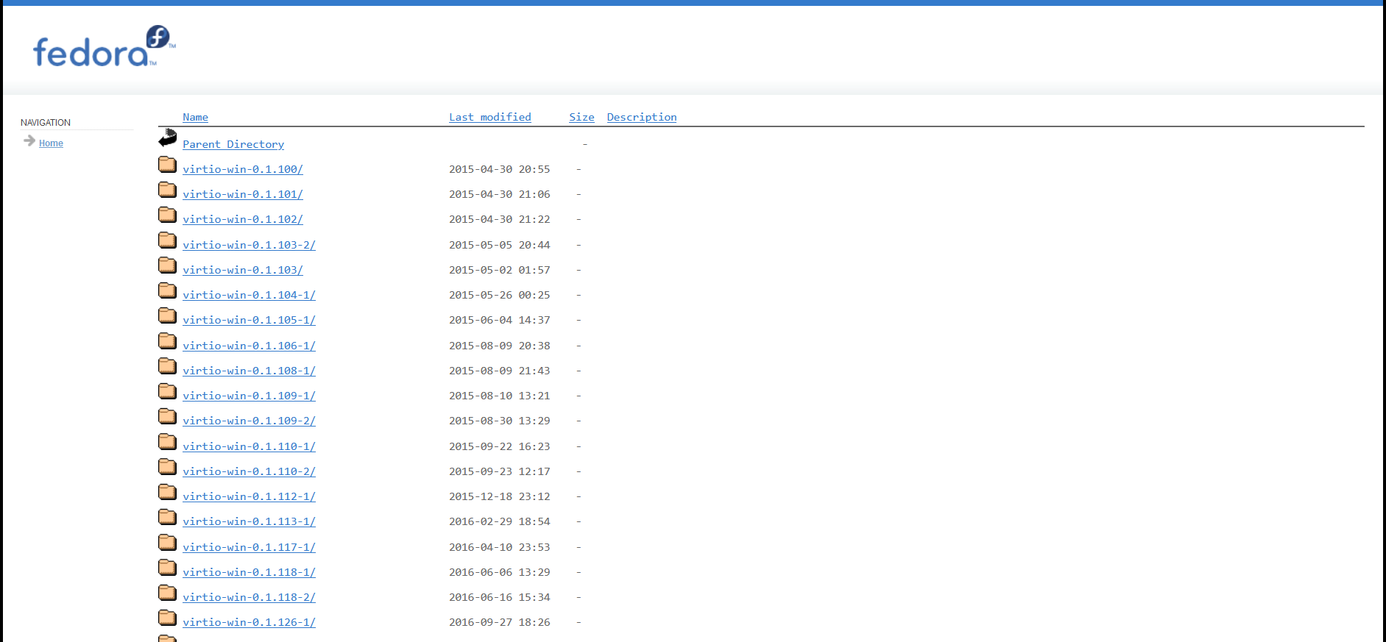
Task: Click the NAVIGATION heading text
Action: point(46,123)
